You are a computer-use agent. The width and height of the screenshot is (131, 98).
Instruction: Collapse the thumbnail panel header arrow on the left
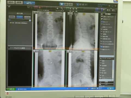[9, 48]
